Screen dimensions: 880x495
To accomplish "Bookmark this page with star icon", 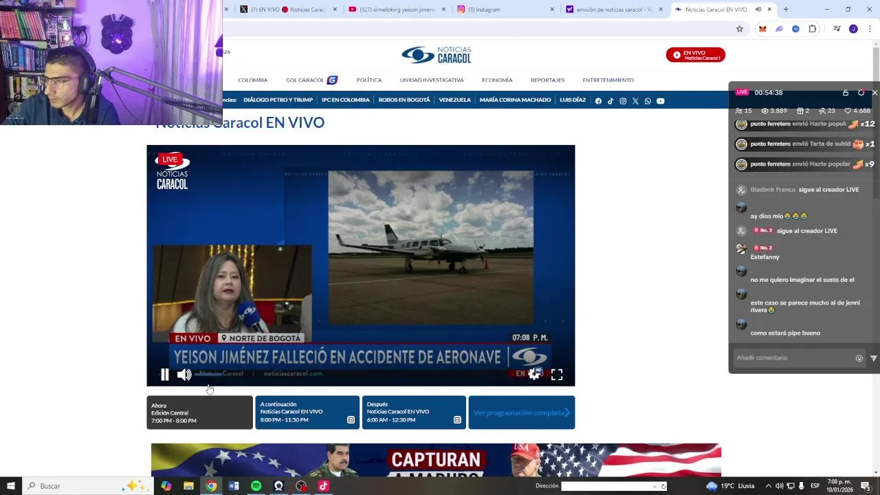I will click(x=740, y=29).
